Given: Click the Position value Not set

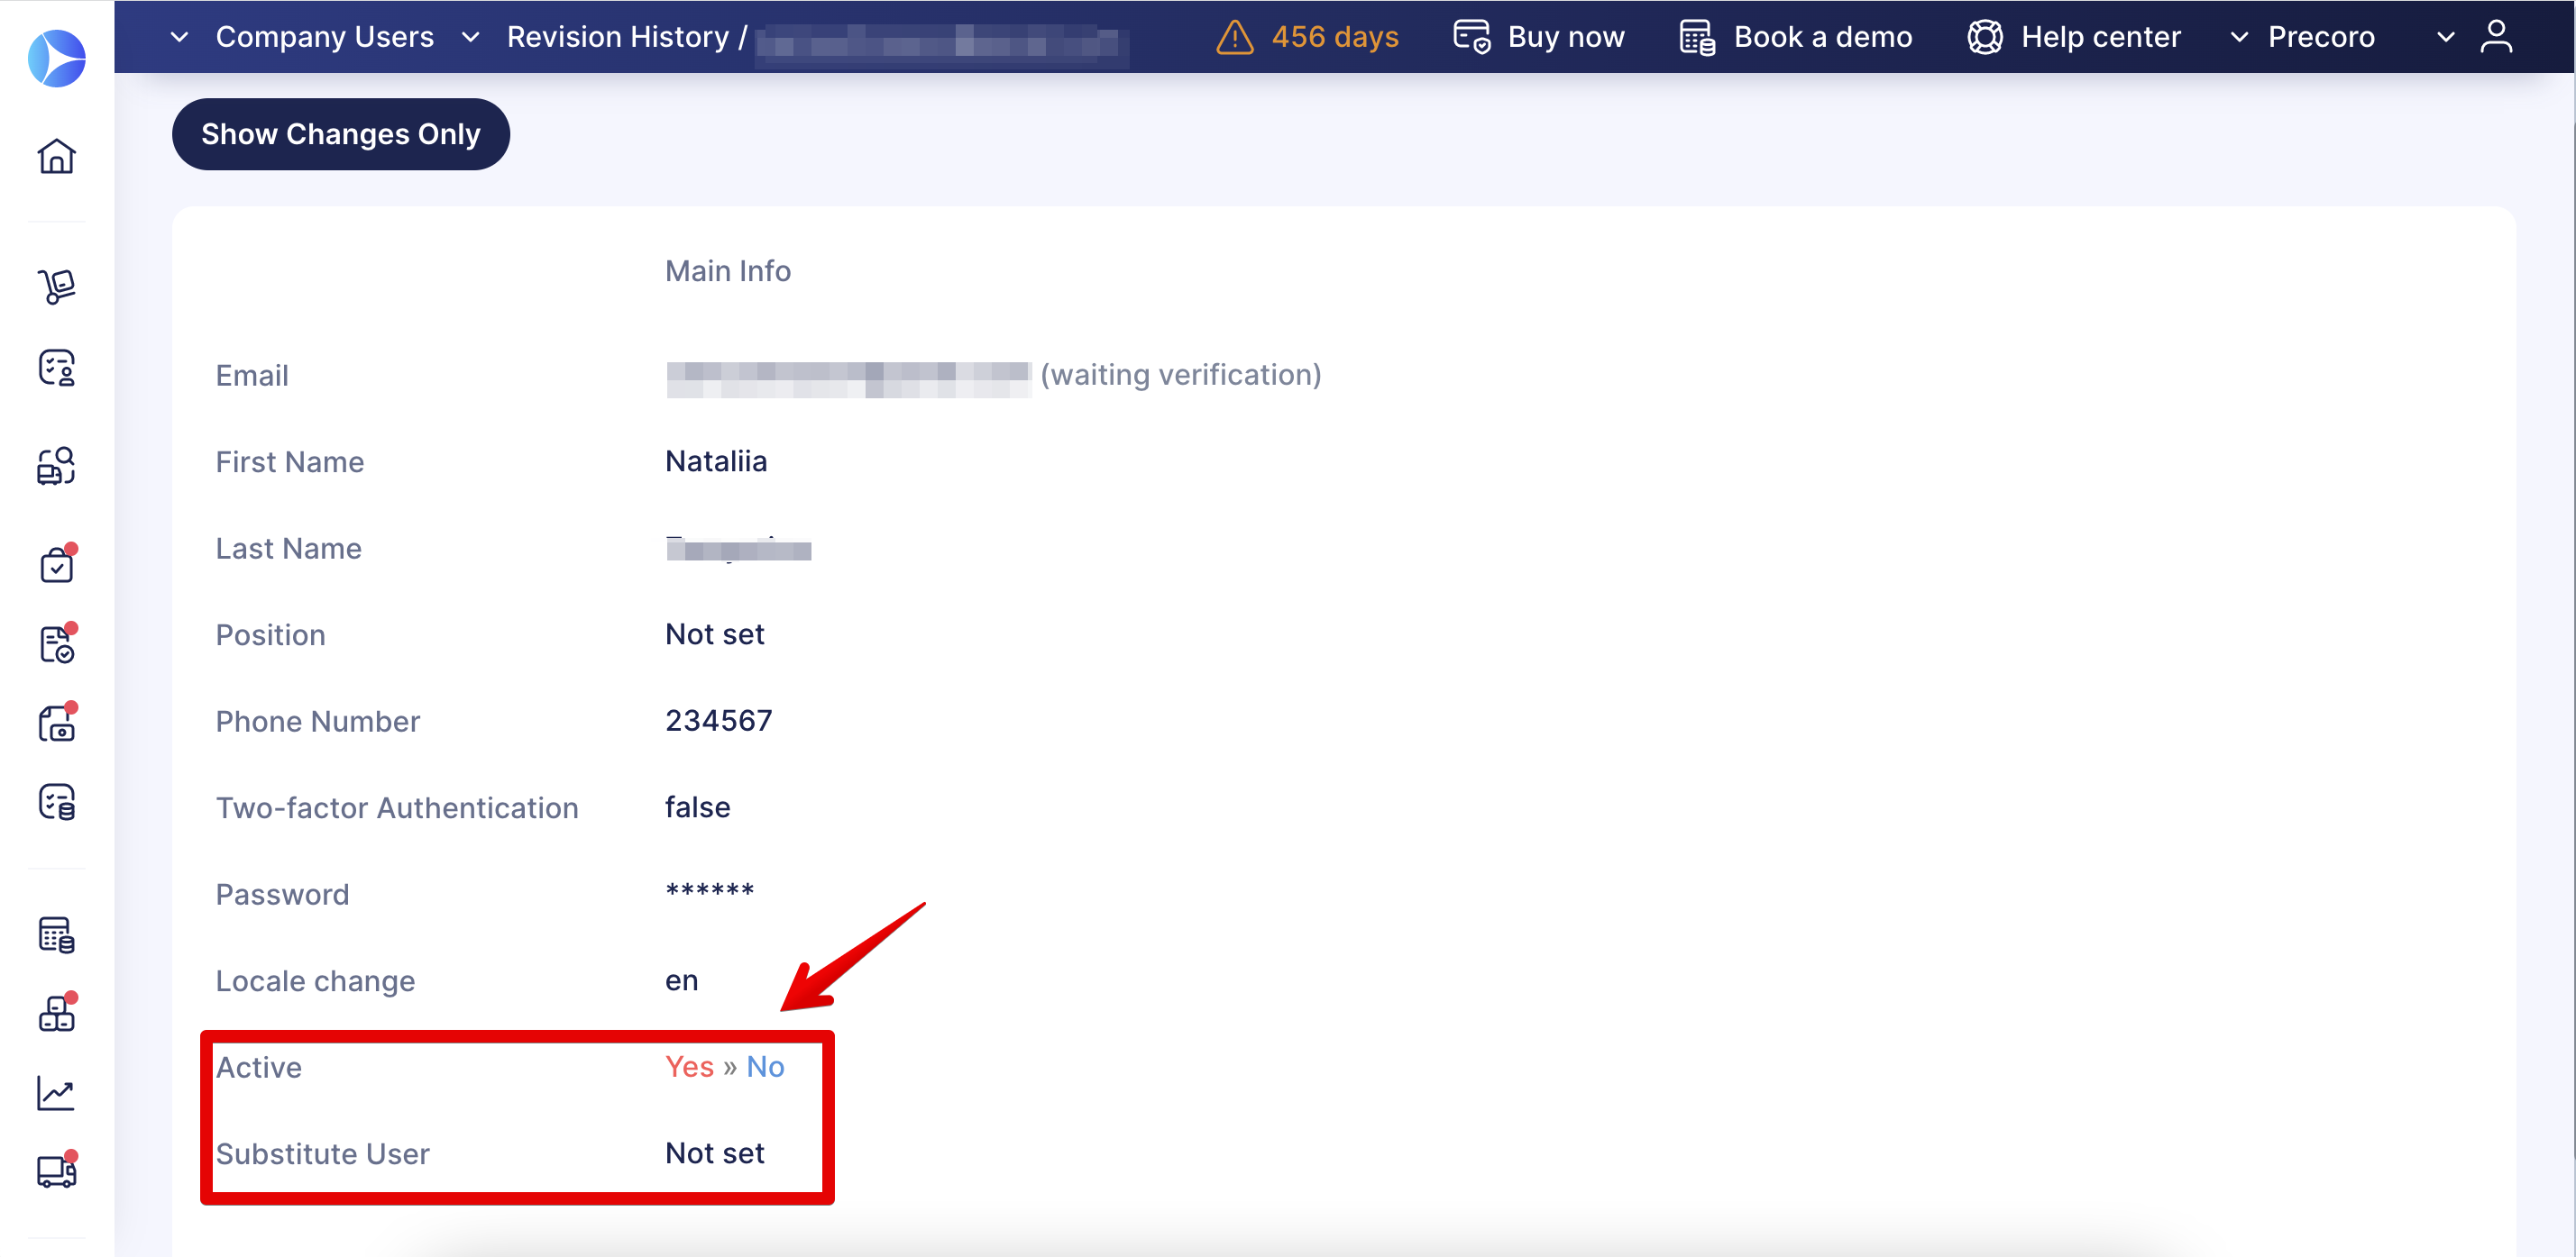Looking at the screenshot, I should (x=715, y=634).
